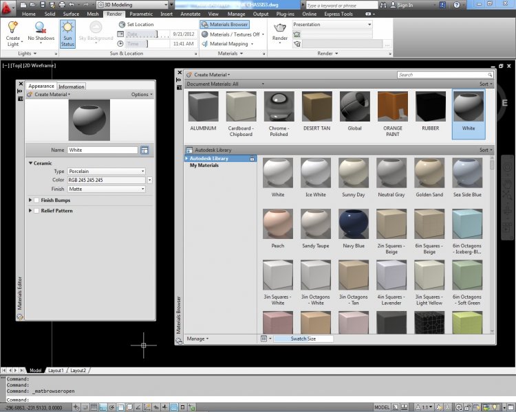Click the No Shadows icon
Viewport: 516px width, 412px height.
coord(41,27)
